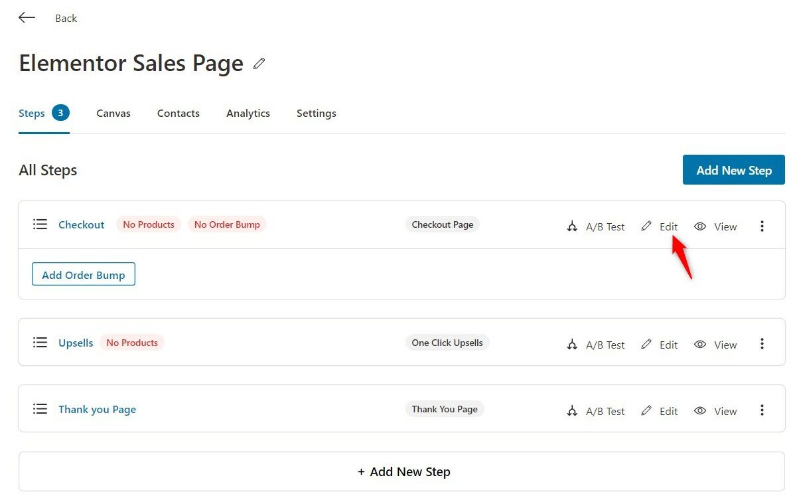Click the A/B Test split icon for Upsells
The width and height of the screenshot is (799, 500).
point(572,345)
